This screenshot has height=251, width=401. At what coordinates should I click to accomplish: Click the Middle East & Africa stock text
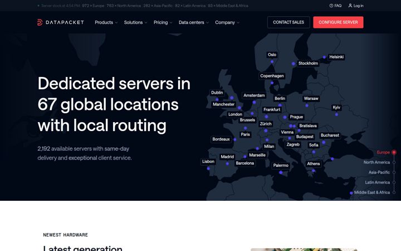pos(228,6)
